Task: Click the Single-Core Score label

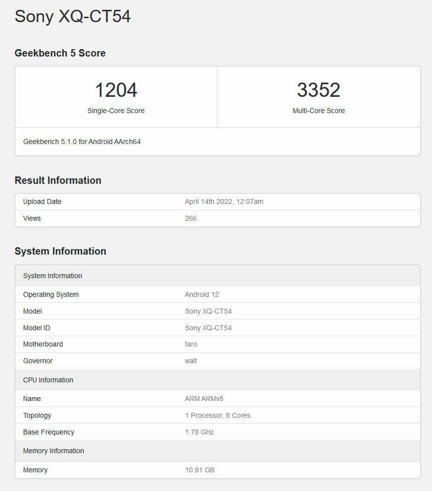Action: pos(116,111)
